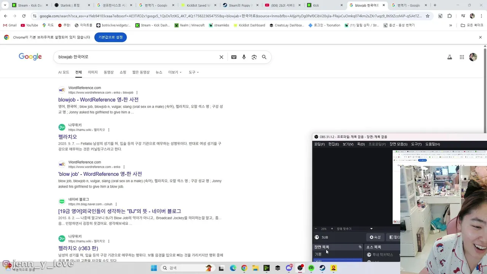Open the OBS 도구(T) menu
The image size is (487, 274).
point(416,144)
